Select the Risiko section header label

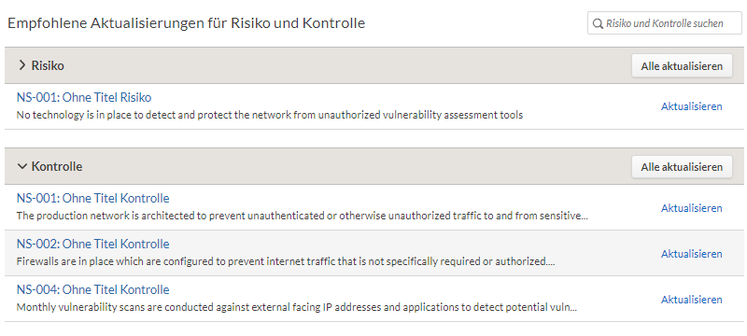tap(48, 65)
